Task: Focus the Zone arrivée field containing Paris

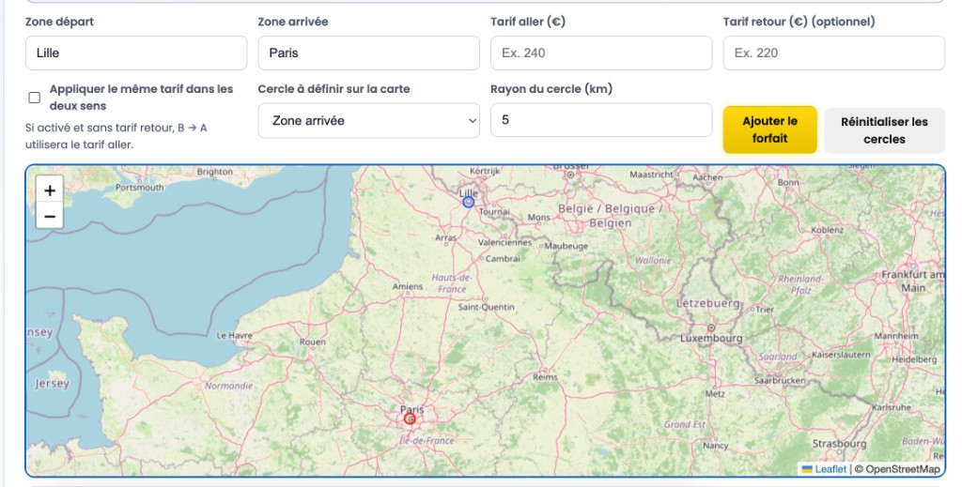Action: coord(368,53)
